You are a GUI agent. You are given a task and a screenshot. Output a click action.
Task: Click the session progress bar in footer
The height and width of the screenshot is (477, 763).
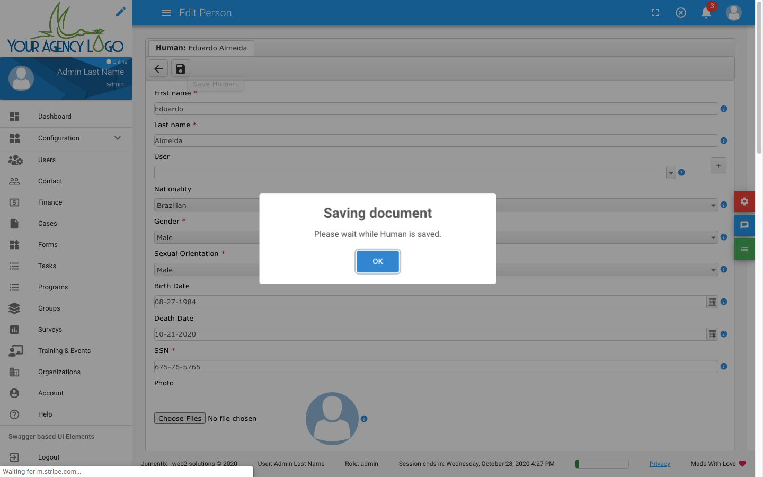(x=602, y=464)
